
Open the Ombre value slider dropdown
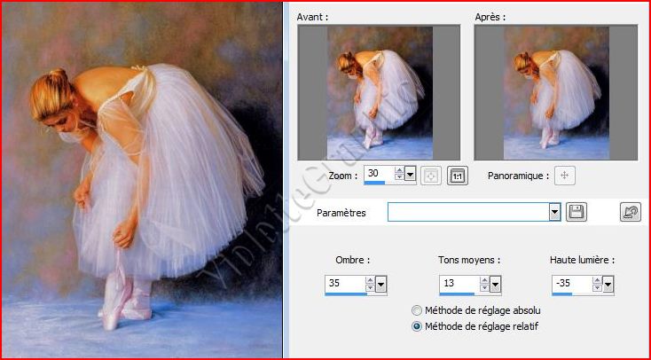coord(381,285)
